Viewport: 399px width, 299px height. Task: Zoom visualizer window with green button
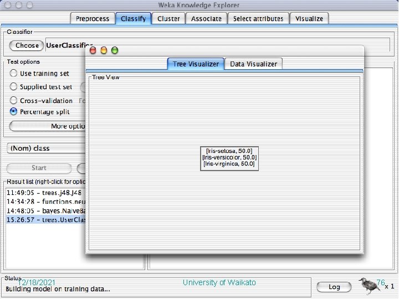tap(115, 50)
